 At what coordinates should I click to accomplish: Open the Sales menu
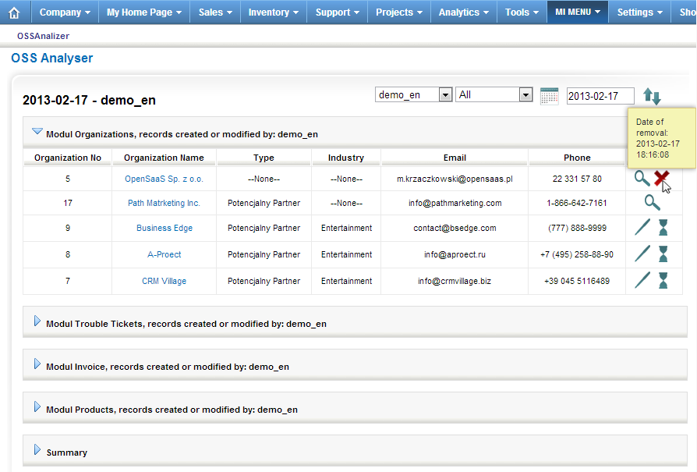click(x=215, y=12)
